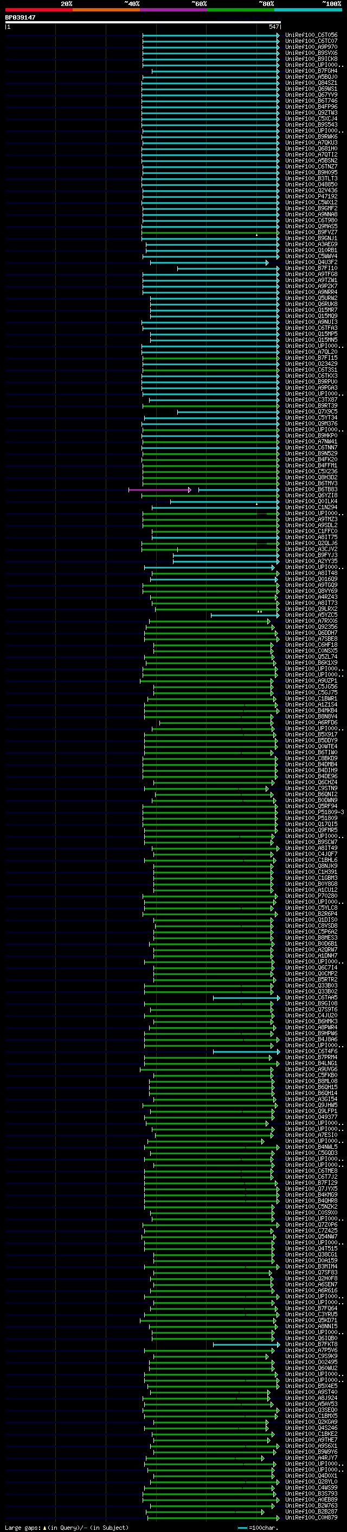The height and width of the screenshot is (1532, 347).
Task: Click hit label UniRef100_Q92356
Action: (x=311, y=627)
